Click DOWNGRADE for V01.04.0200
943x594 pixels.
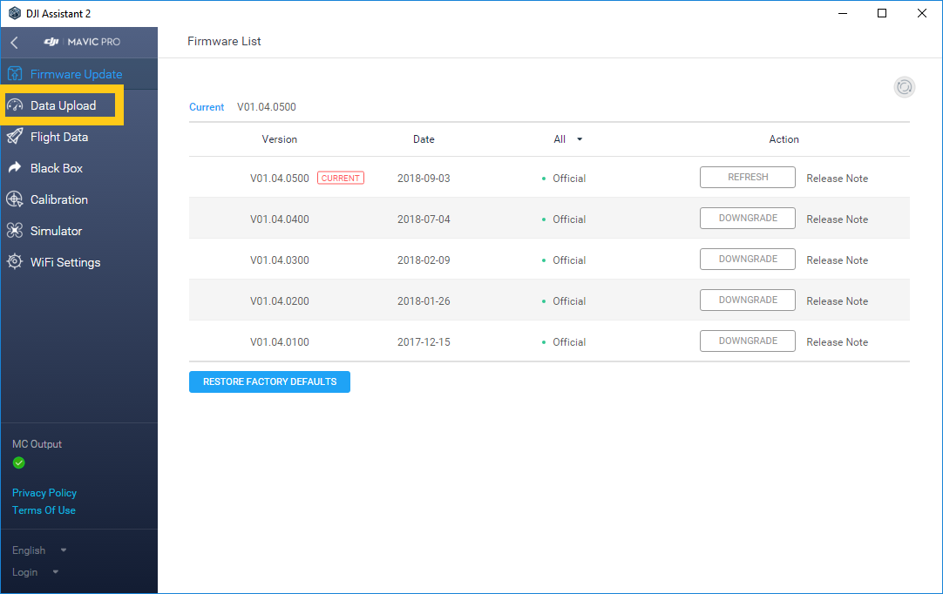(748, 300)
